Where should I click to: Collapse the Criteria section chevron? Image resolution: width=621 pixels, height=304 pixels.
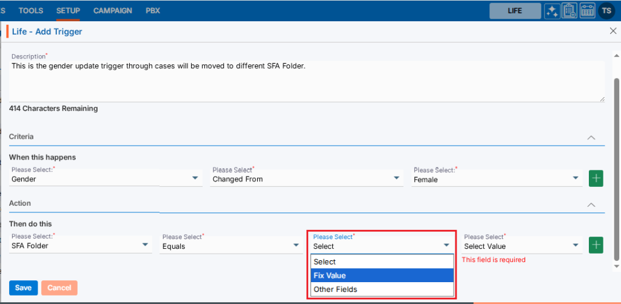[x=591, y=138]
